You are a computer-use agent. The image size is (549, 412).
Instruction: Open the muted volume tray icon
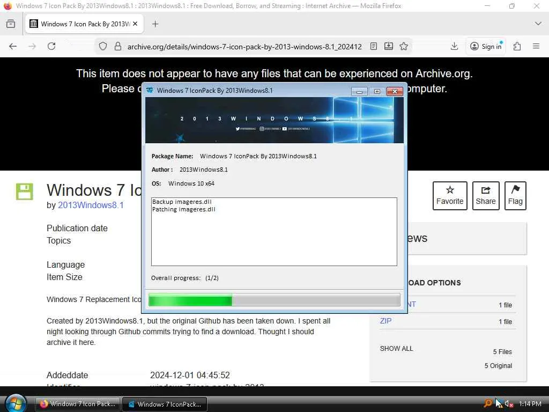509,404
